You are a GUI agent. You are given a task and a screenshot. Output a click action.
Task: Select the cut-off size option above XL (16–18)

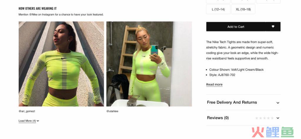(243, 1)
